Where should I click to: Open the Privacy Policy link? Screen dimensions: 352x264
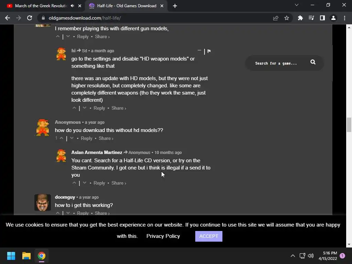coord(163,236)
